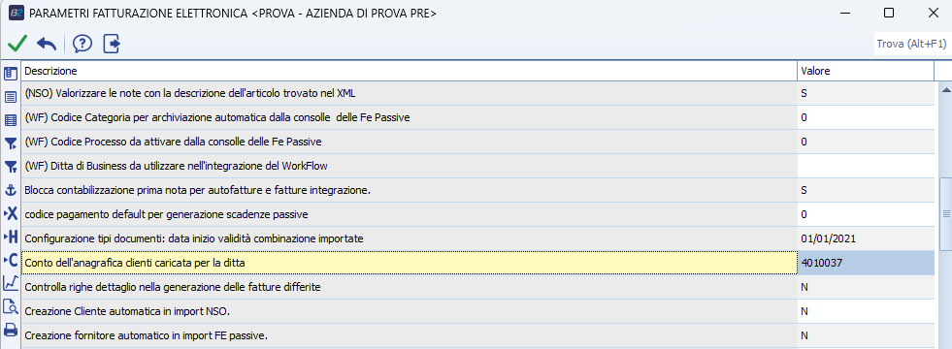Click the anchor icon in left sidebar
952x349 pixels.
point(11,190)
